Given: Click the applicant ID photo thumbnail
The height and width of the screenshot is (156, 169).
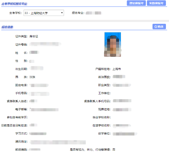Looking at the screenshot, I should 113,45.
